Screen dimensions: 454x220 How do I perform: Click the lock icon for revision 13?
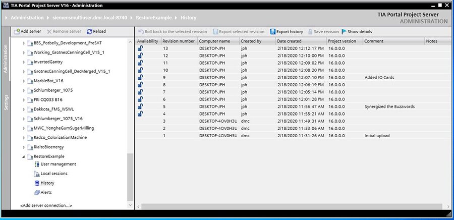coord(140,48)
